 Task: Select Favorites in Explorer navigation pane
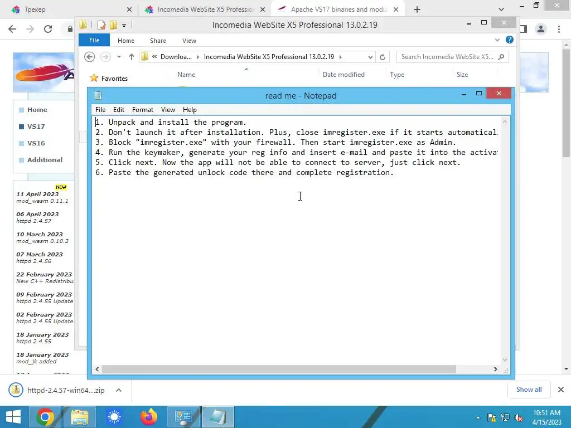(x=114, y=78)
